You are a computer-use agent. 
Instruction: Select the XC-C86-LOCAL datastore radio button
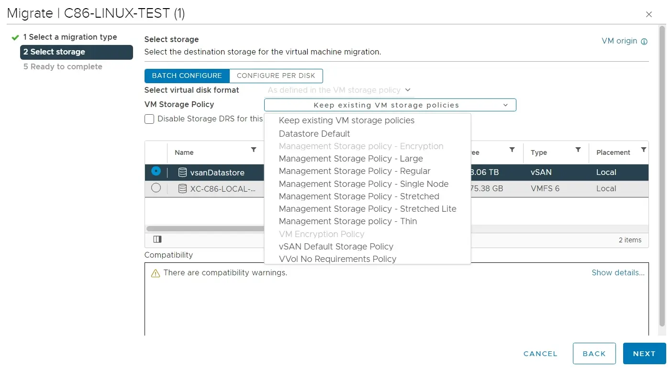click(x=156, y=188)
